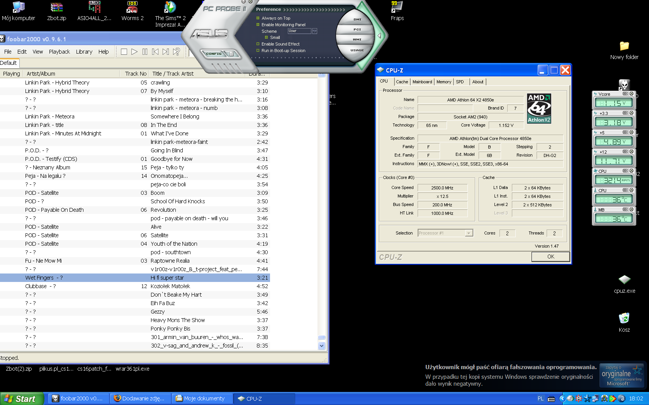The width and height of the screenshot is (649, 405).
Task: Click the Random playback icon in foobar2000
Action: (177, 52)
